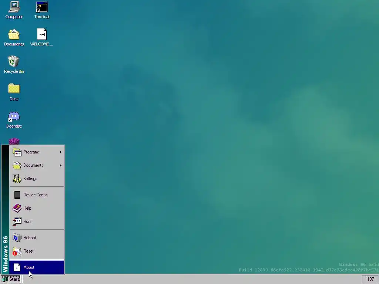Click the Run hourglass window icon

pos(17,222)
